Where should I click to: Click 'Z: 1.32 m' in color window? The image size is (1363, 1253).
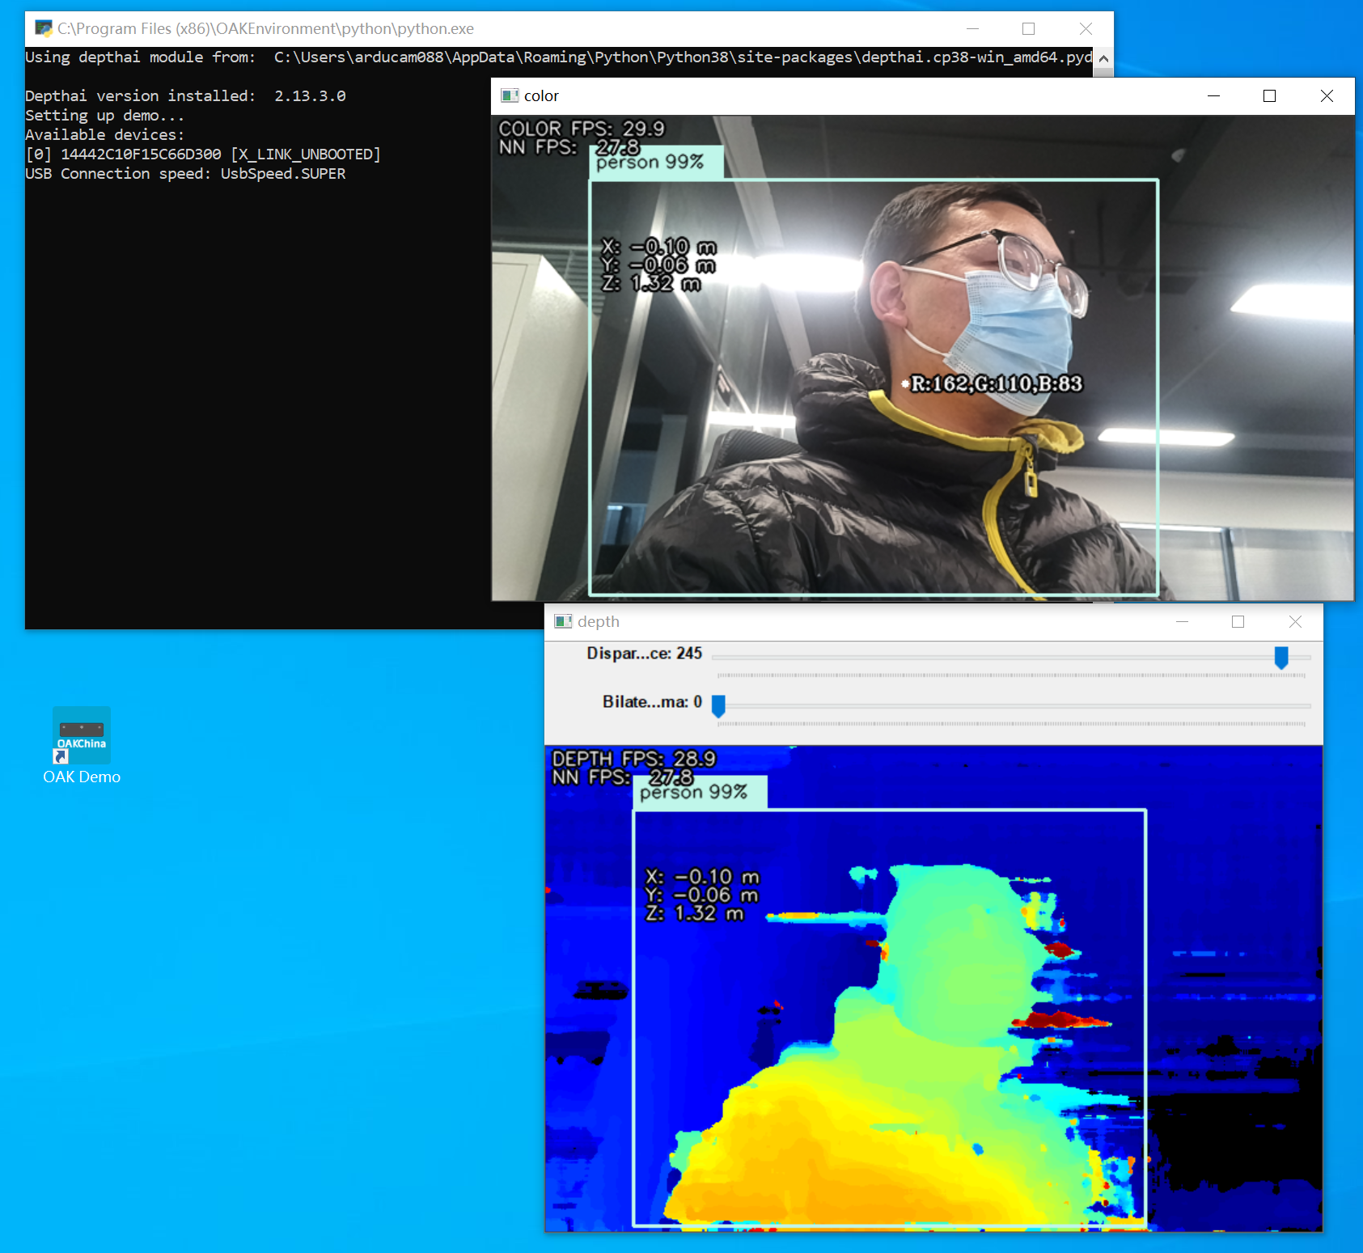651,284
